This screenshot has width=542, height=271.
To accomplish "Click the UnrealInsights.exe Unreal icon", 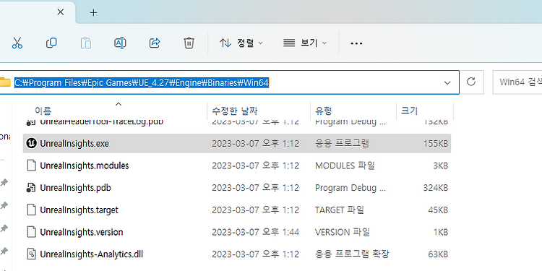I will (x=32, y=143).
